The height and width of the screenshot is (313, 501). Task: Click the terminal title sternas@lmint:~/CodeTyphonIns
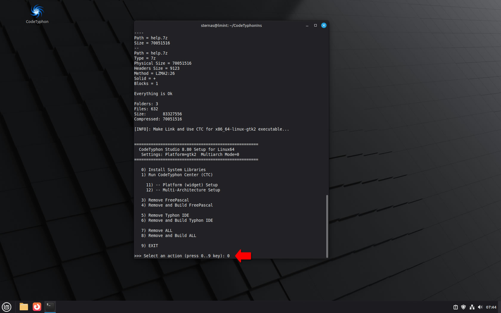click(x=231, y=26)
